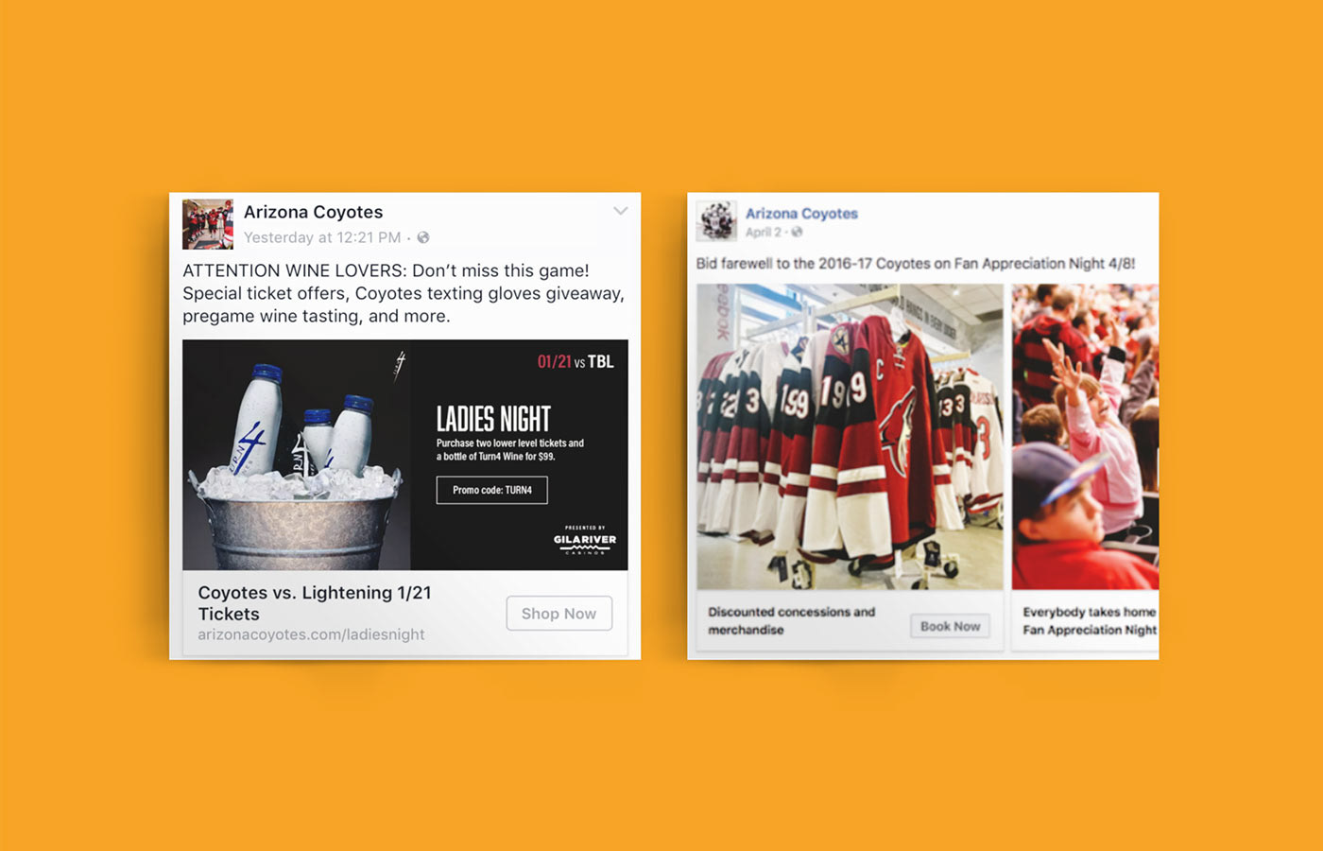Screen dimensions: 1323x851
Task: Open the Arizona Coyotes page name in left post
Action: coord(314,212)
